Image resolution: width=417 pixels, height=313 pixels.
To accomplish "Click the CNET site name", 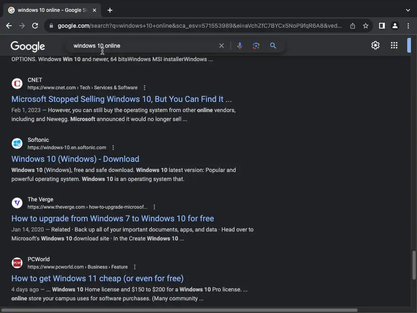I will pos(35,80).
